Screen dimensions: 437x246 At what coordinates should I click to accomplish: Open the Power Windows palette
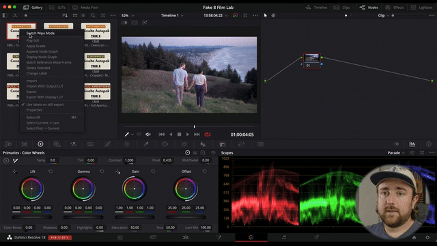point(165,144)
